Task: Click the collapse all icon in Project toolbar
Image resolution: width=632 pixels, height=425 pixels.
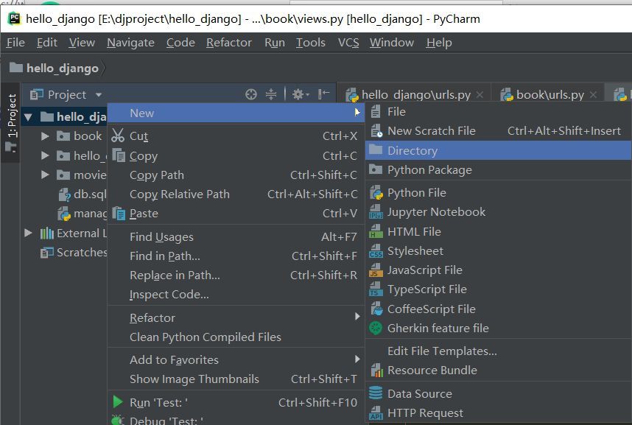Action: pos(271,95)
